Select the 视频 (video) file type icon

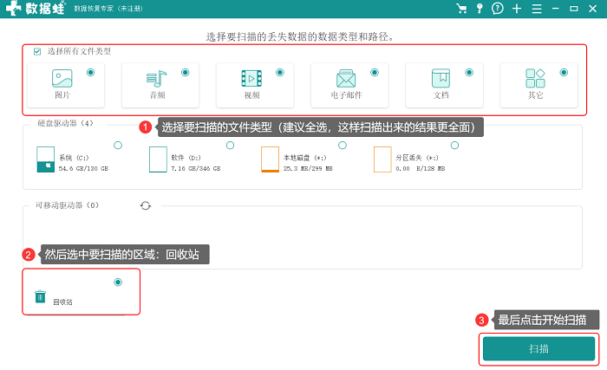(251, 79)
